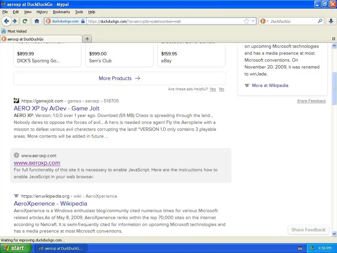Open a new tab with plus button
The height and width of the screenshot is (253, 337).
(87, 39)
